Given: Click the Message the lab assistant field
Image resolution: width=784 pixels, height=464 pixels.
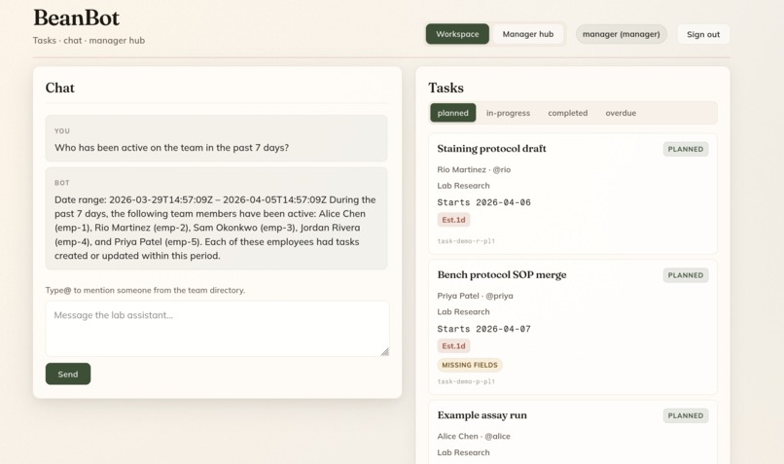Looking at the screenshot, I should pos(217,329).
